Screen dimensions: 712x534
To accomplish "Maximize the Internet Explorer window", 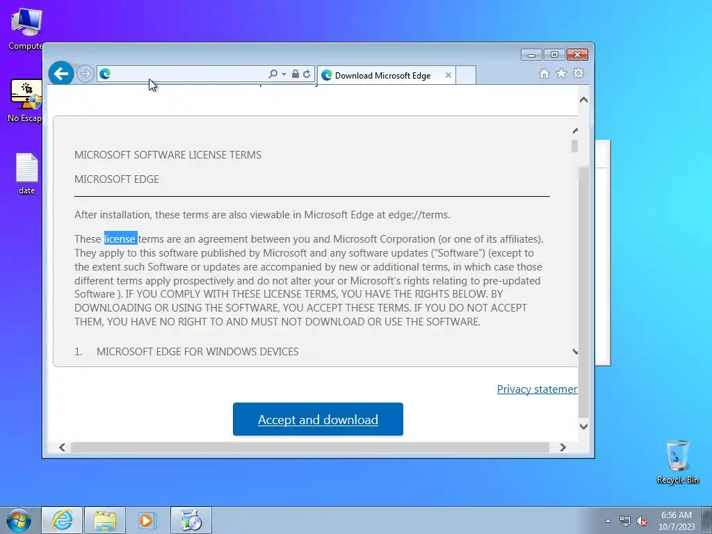I will (x=554, y=55).
